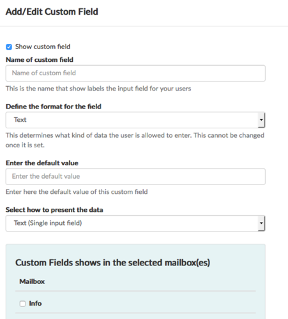Click the bold 'Name of custom field' label
This screenshot has width=288, height=319.
click(40, 60)
